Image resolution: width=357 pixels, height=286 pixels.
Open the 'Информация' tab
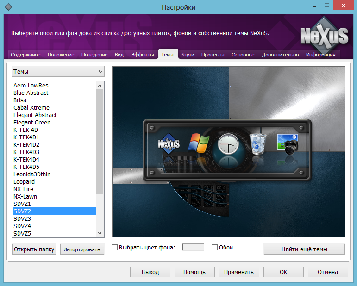tap(320, 55)
